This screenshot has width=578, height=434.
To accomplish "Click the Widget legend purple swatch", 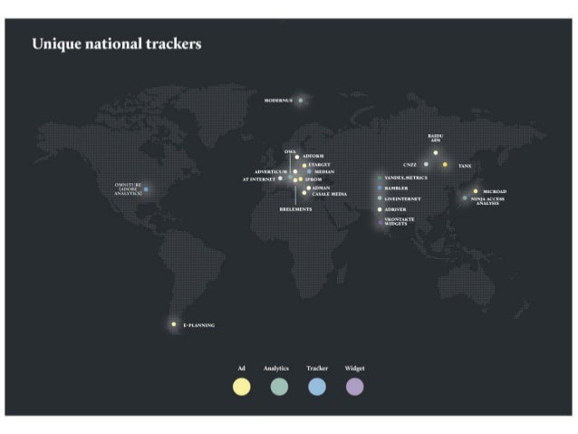I will pos(354,387).
